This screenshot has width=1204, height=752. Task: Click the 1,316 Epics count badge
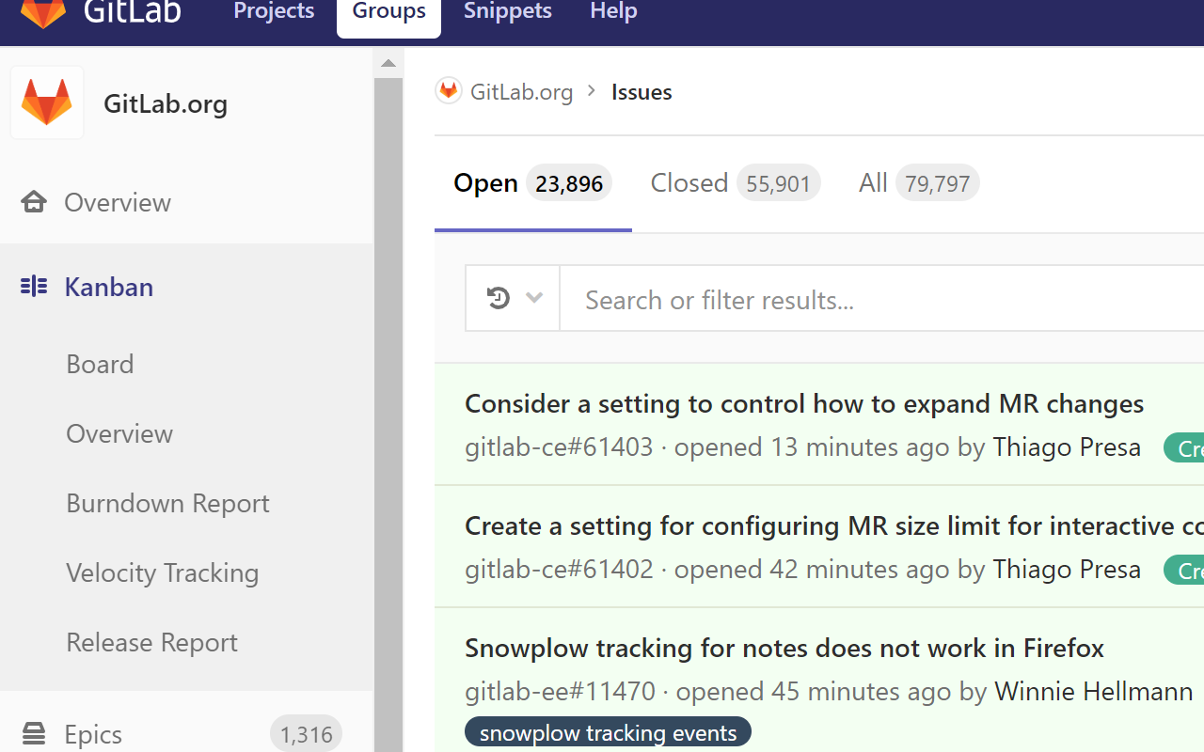click(x=306, y=734)
